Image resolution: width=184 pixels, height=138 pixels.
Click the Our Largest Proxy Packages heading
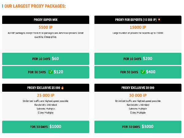pyautogui.click(x=35, y=6)
